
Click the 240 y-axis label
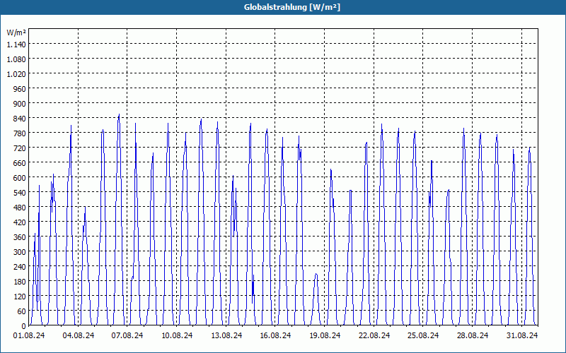tap(20, 267)
